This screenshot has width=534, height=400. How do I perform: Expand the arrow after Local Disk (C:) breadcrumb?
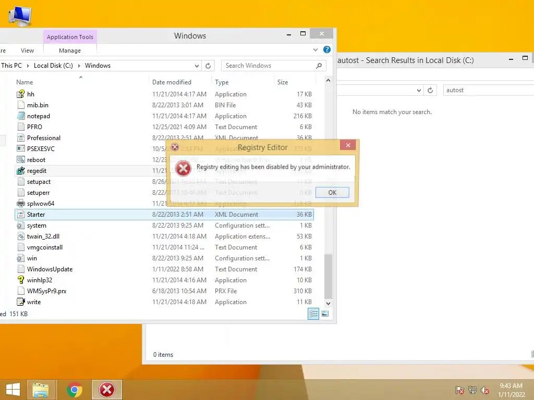[x=79, y=66]
